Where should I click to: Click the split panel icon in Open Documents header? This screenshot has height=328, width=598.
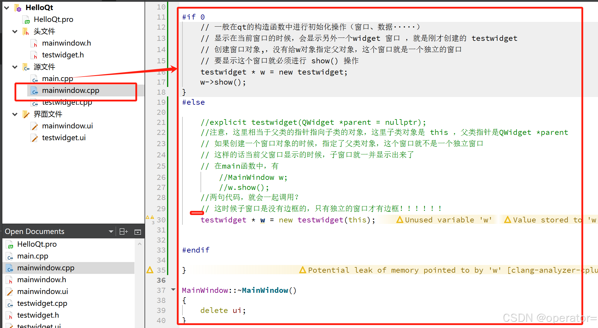pos(124,232)
